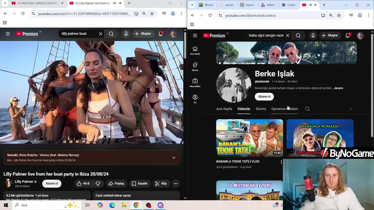The width and height of the screenshot is (374, 210).
Task: Subscribe to Berke Işlak with Abone ol
Action: (x=264, y=97)
